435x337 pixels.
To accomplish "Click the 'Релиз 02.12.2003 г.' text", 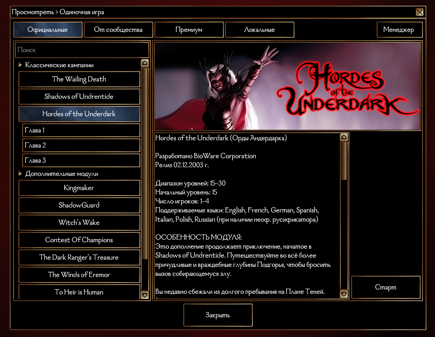I will [182, 165].
